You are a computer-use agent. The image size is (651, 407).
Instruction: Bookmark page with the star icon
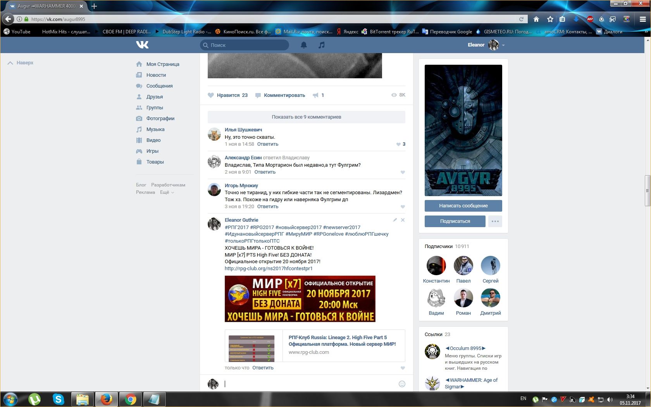point(550,19)
